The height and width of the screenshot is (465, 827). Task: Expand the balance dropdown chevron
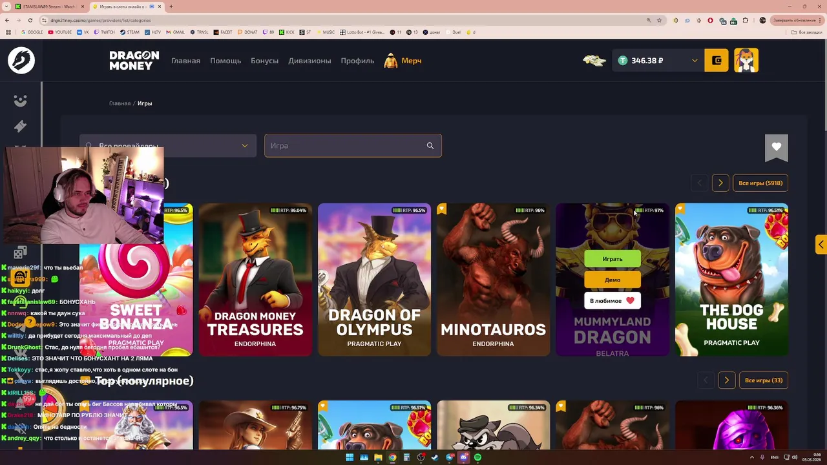click(x=695, y=61)
